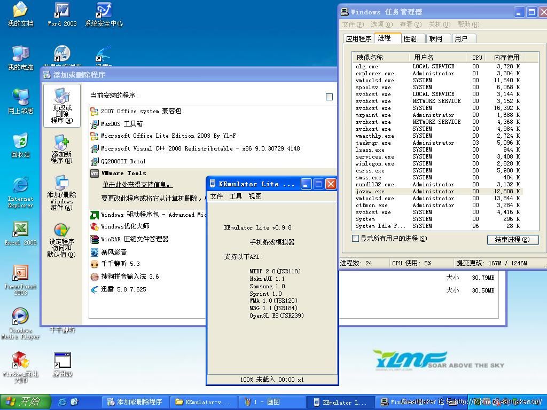Switch to Networking tab in Task Manager

click(x=436, y=38)
